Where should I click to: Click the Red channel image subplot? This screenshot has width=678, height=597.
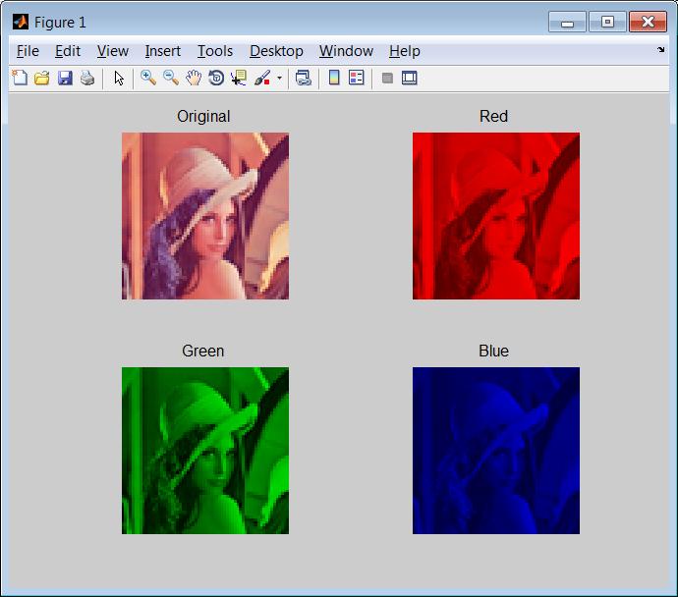[x=496, y=216]
